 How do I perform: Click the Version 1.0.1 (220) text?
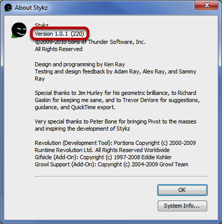pyautogui.click(x=59, y=34)
